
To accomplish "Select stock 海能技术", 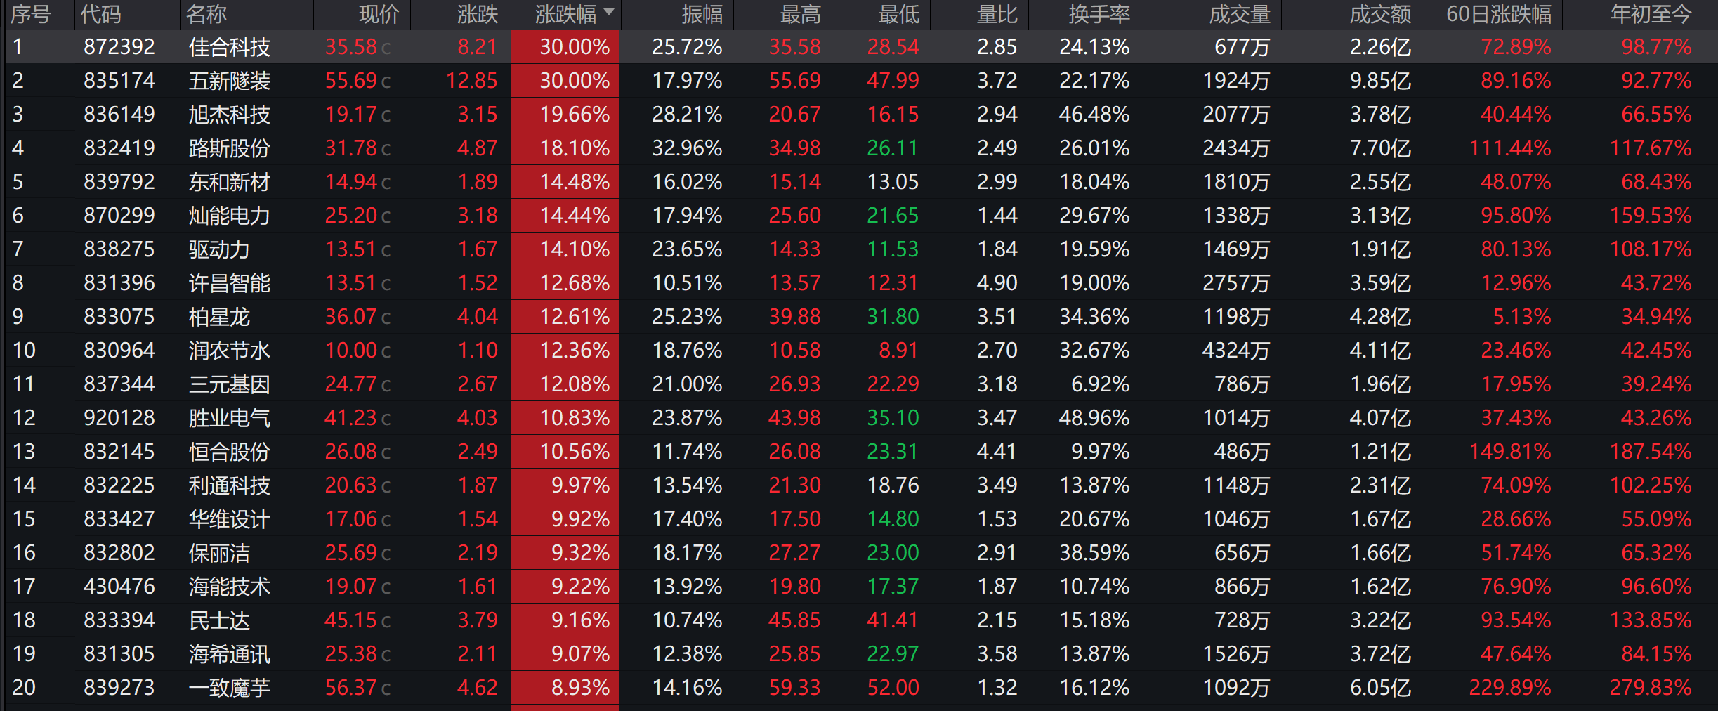I will (229, 587).
